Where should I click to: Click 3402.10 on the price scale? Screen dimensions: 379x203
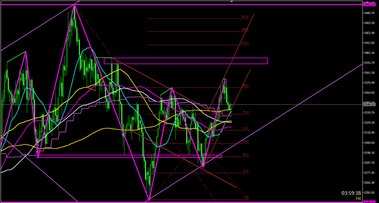[x=370, y=53]
